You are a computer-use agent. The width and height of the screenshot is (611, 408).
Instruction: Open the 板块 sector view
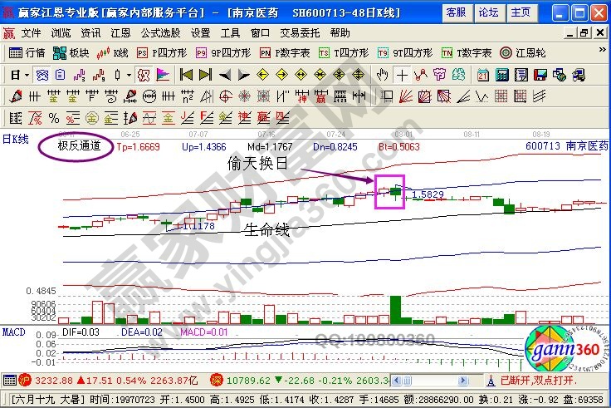[x=71, y=52]
